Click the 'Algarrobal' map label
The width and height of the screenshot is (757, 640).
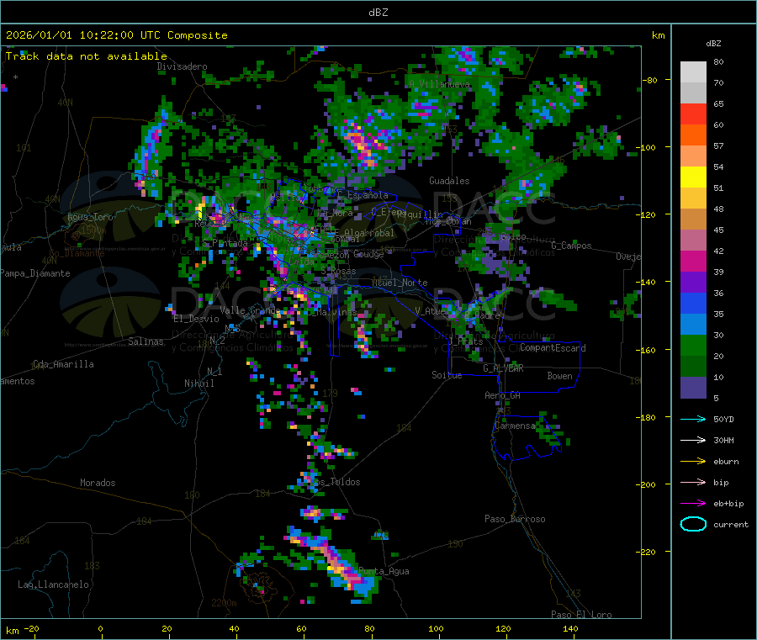369,233
